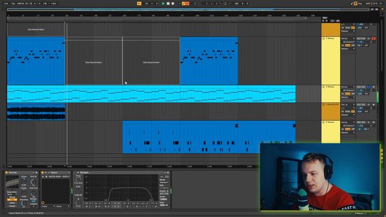This screenshot has height=217, width=386.
Task: Toggle the Automation Arm button
Action: pyautogui.click(x=183, y=4)
